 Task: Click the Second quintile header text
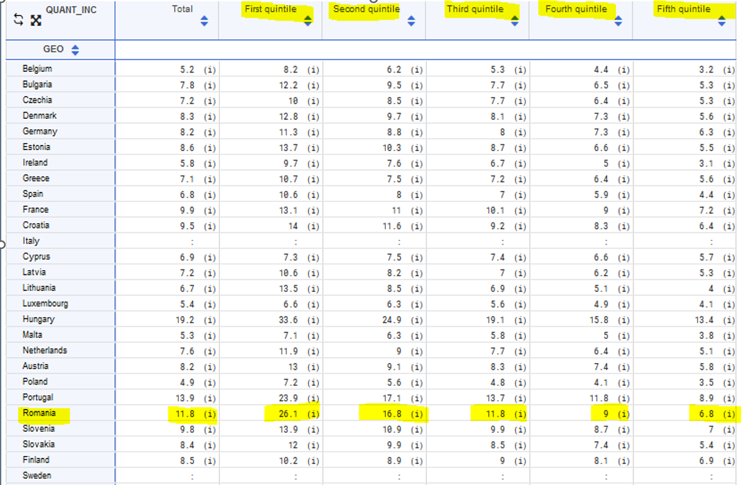coord(366,9)
